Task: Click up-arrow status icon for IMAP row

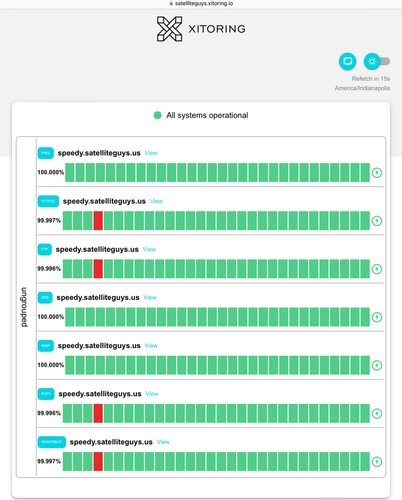Action: point(377,365)
